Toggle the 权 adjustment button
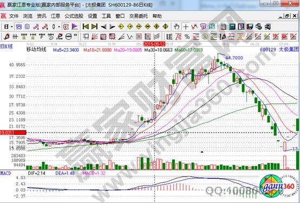Viewport: 300px width, 203px height. pyautogui.click(x=66, y=27)
